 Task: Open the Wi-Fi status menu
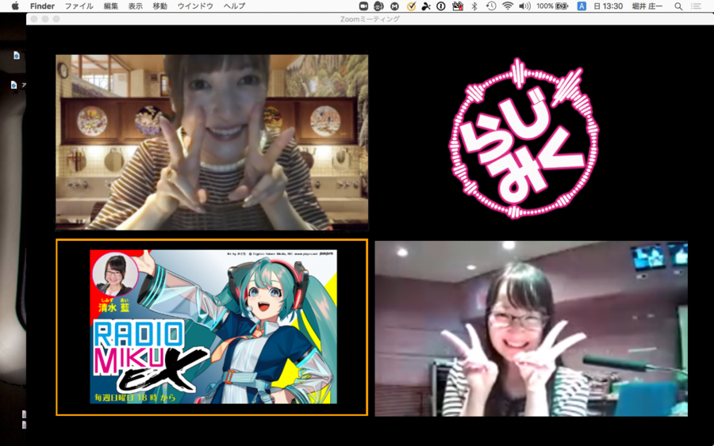pos(508,6)
